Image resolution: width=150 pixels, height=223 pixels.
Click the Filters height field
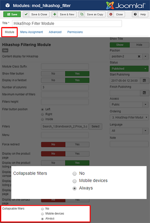[65, 102]
